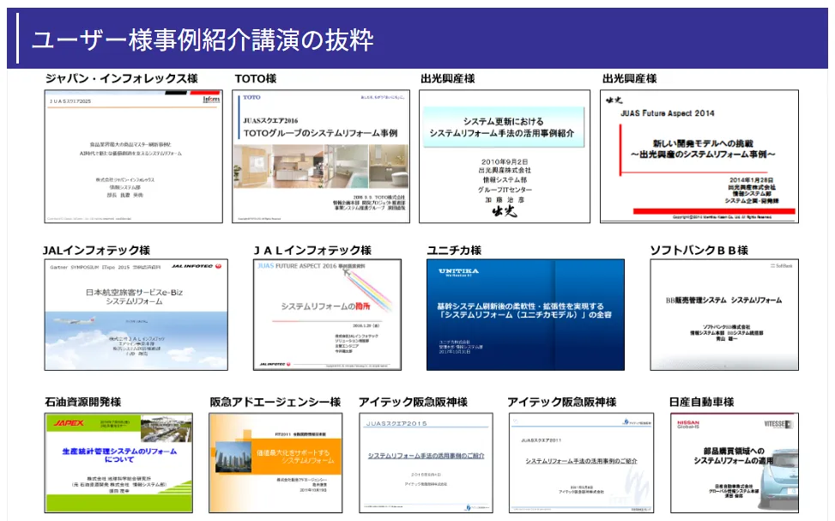Click the UNITIKA logo on the blue slide
The image size is (835, 521).
pos(458,272)
